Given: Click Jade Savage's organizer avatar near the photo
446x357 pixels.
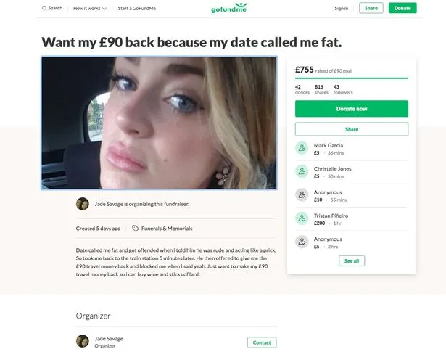Looking at the screenshot, I should click(82, 204).
